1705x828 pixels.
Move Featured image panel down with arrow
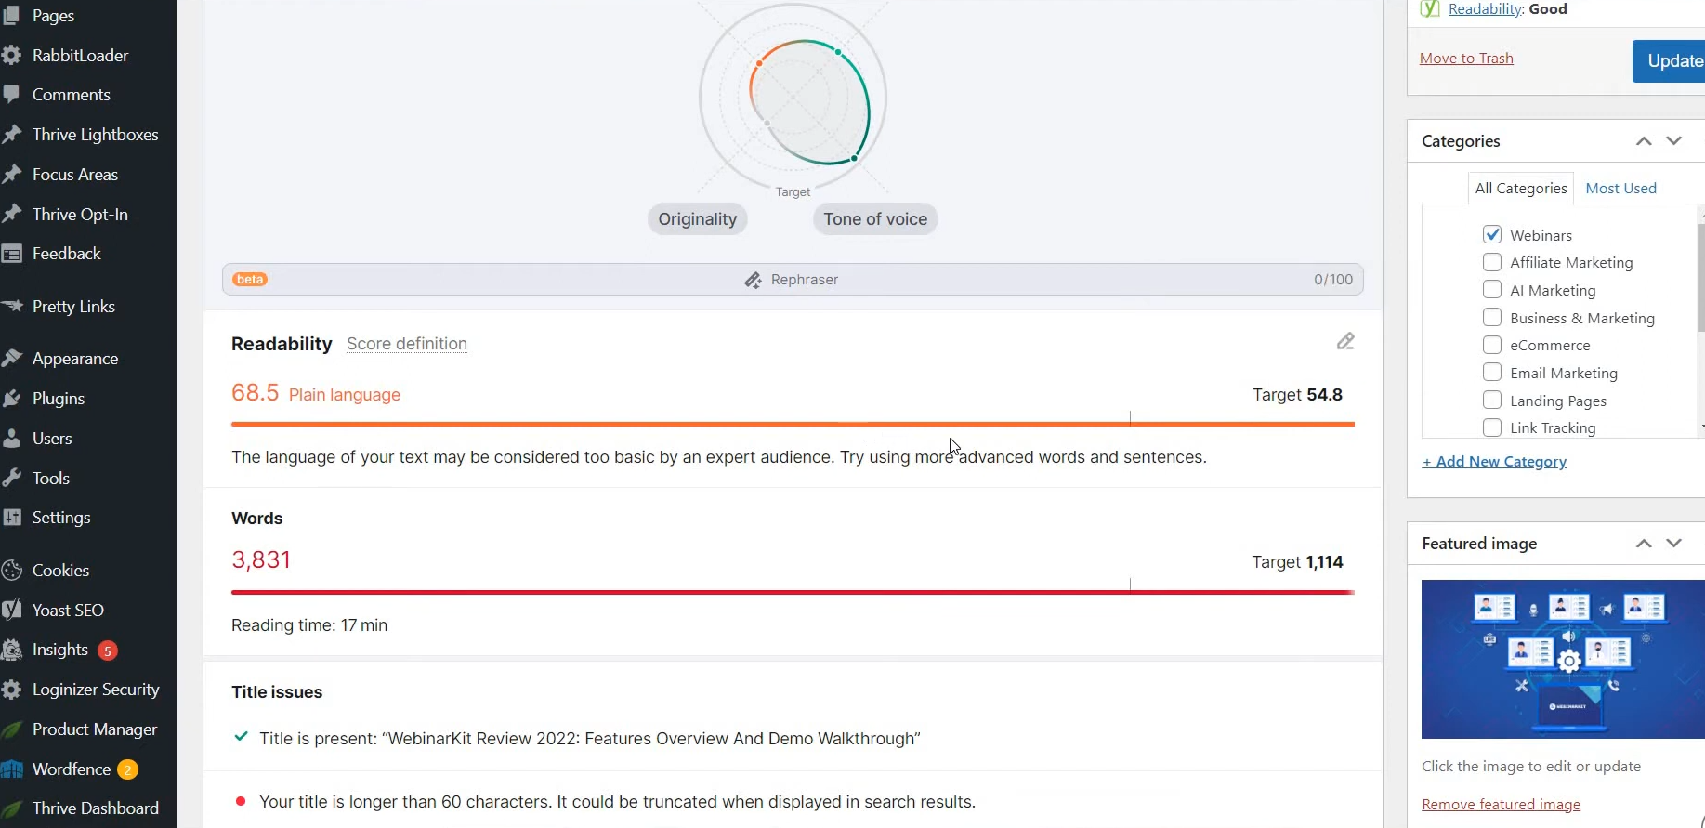pos(1674,544)
